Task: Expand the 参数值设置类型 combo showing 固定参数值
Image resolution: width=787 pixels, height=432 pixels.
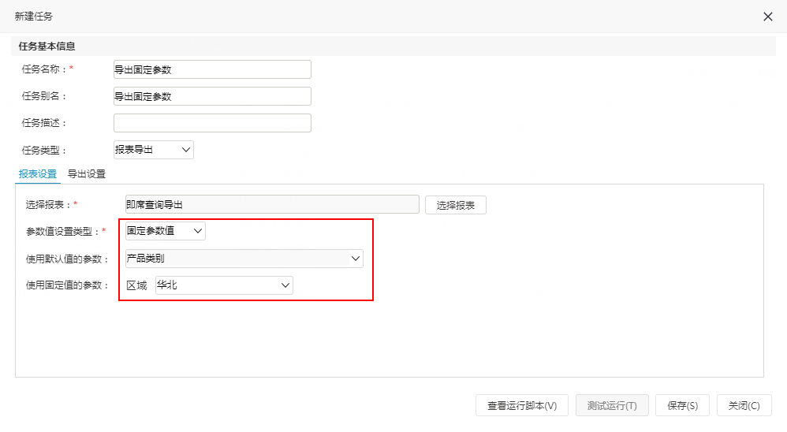Action: pyautogui.click(x=165, y=231)
